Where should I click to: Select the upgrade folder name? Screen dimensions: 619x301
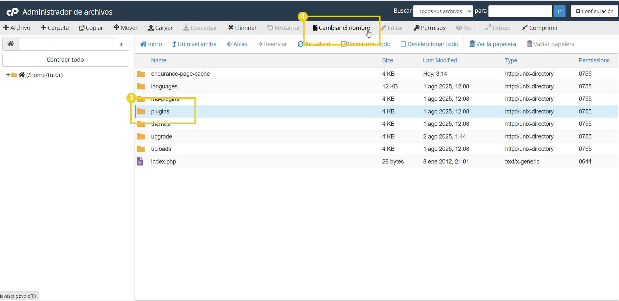[162, 137]
